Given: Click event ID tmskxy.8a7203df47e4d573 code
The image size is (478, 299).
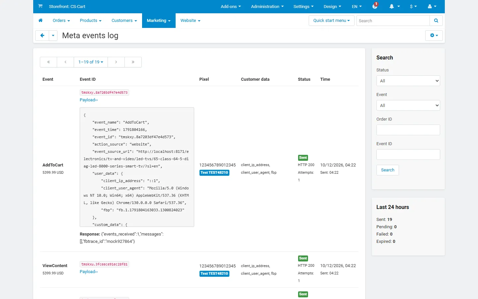Looking at the screenshot, I should click(x=105, y=93).
